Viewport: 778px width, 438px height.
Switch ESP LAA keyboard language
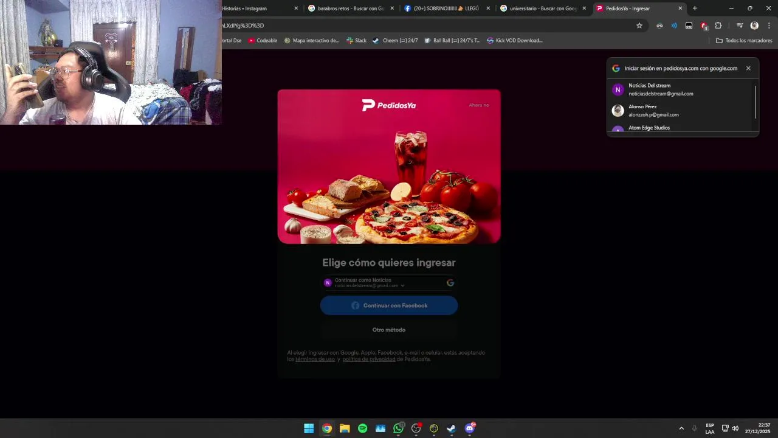(x=710, y=428)
